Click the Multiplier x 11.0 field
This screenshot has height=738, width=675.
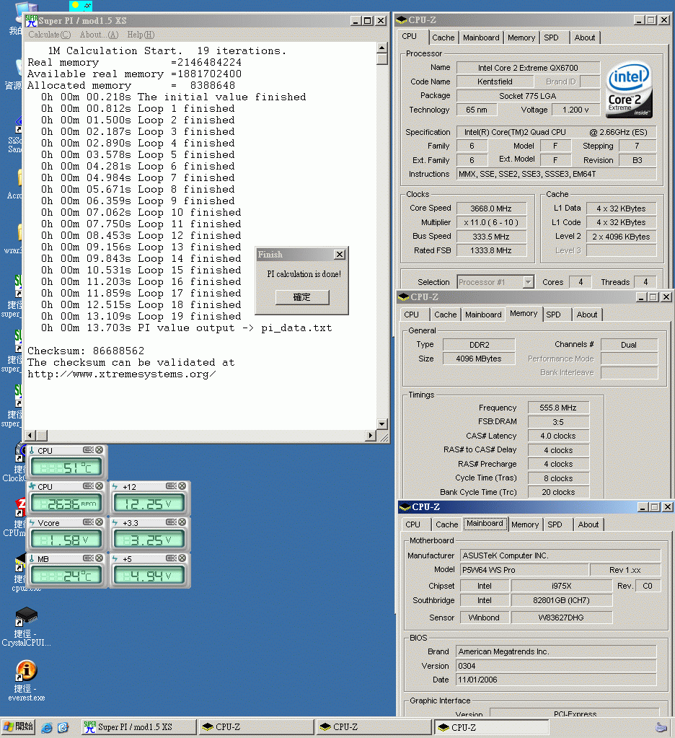click(x=491, y=222)
